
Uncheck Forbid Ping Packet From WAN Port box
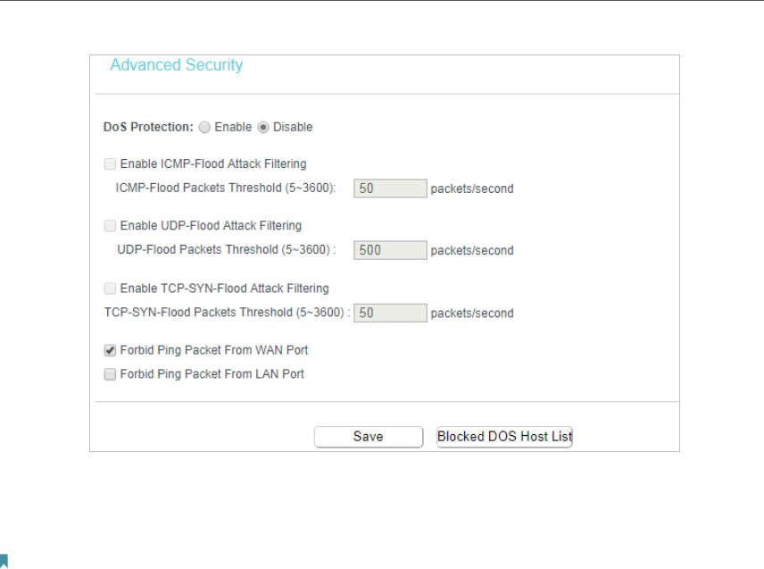tap(110, 350)
